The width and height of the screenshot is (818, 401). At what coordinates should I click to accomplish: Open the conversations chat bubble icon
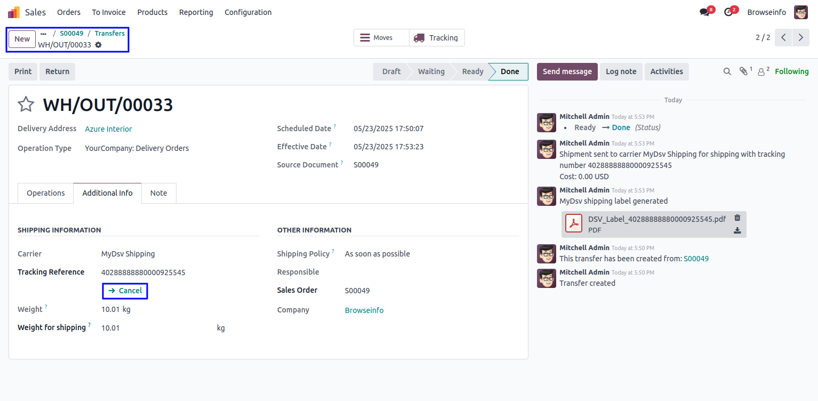704,12
